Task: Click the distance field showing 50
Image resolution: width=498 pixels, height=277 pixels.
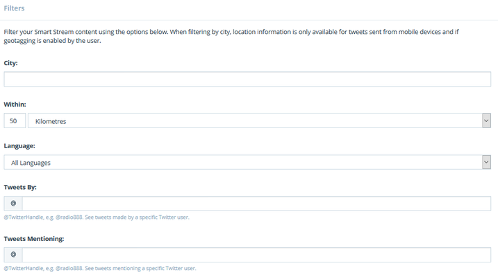Action: [x=15, y=120]
